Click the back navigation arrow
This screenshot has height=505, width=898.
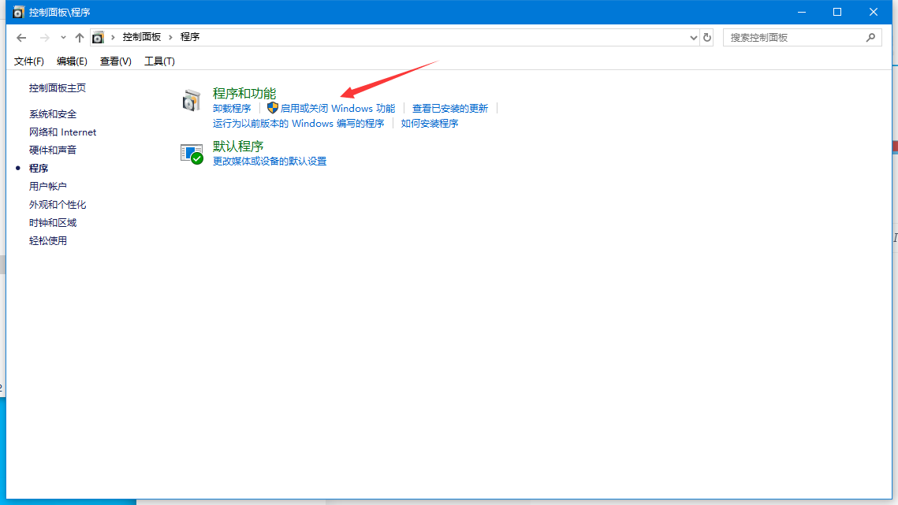21,36
